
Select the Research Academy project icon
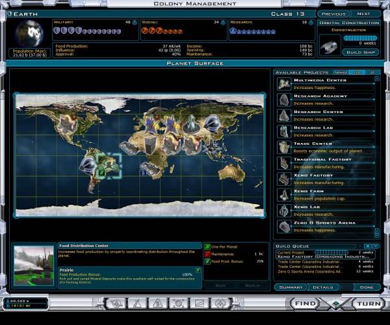tap(284, 99)
